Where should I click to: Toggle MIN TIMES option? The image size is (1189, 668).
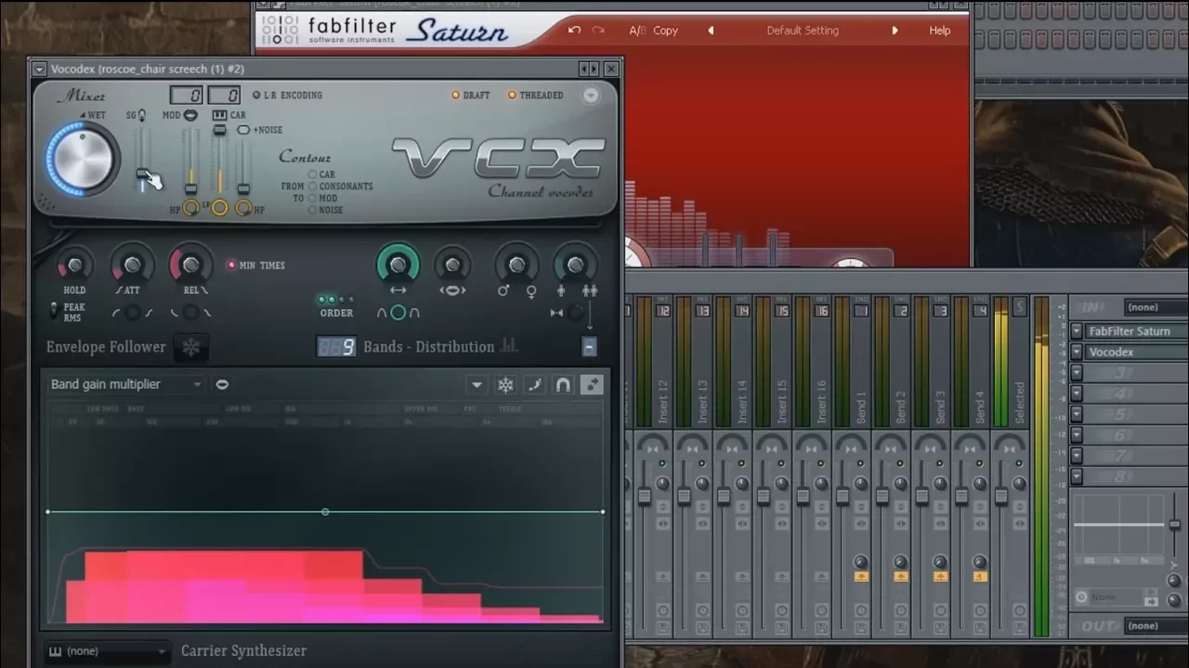[256, 265]
